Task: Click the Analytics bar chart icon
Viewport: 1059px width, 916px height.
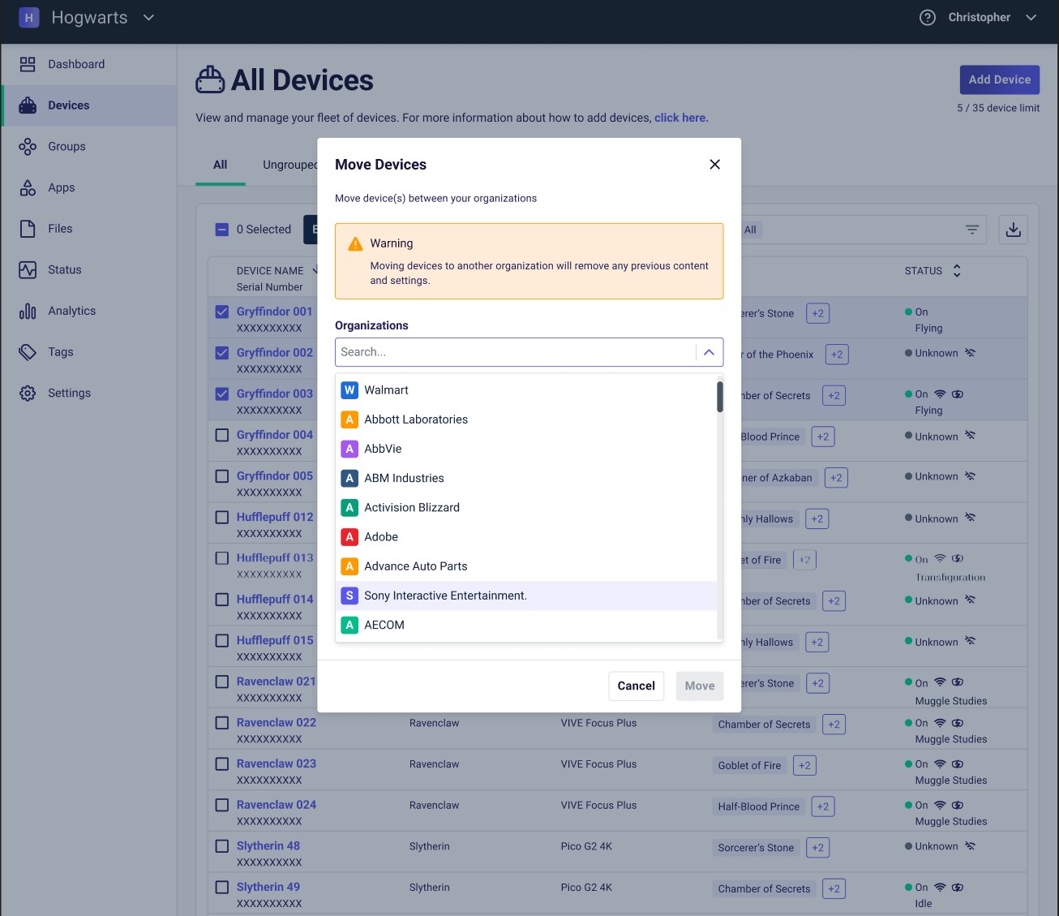Action: [28, 311]
